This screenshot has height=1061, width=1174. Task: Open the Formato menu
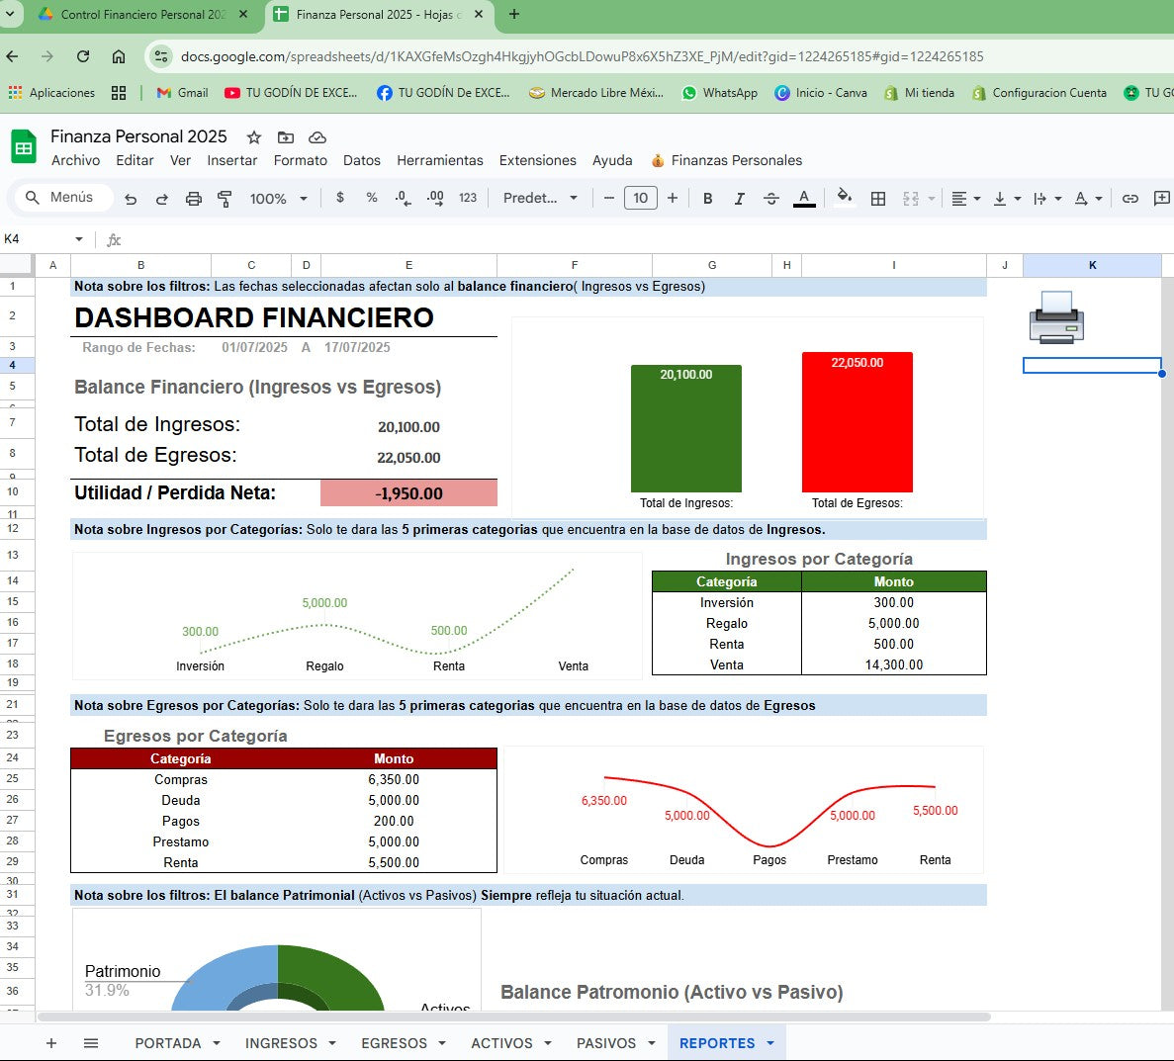(301, 160)
